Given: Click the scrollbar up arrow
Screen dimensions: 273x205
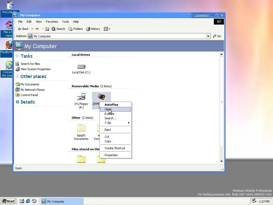Looking at the screenshot, I should pyautogui.click(x=222, y=54).
